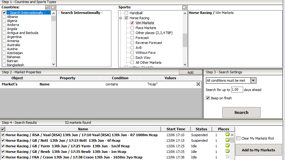Uncheck the Newb 1m Hcap result

3,152
